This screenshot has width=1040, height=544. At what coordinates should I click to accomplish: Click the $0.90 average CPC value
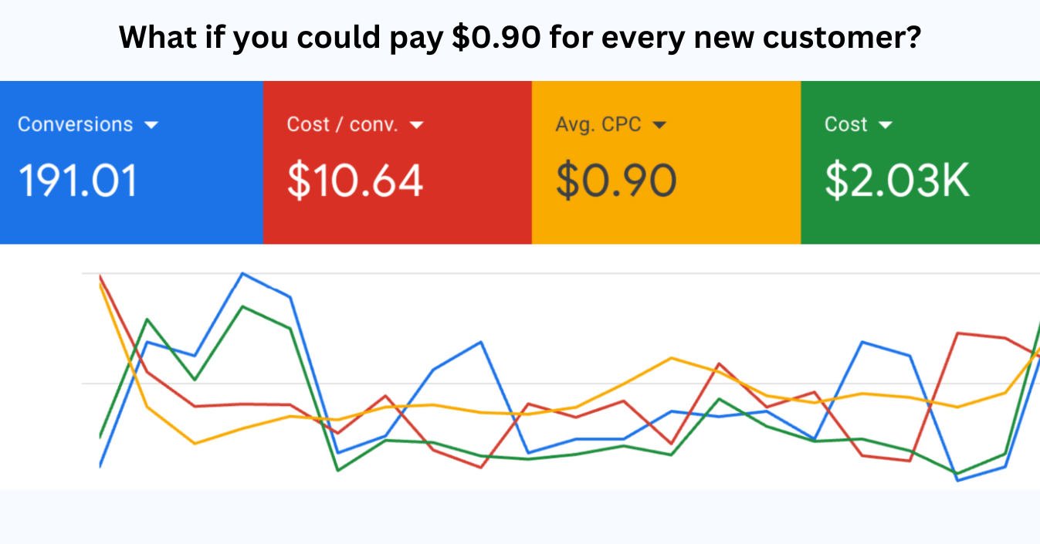[616, 181]
